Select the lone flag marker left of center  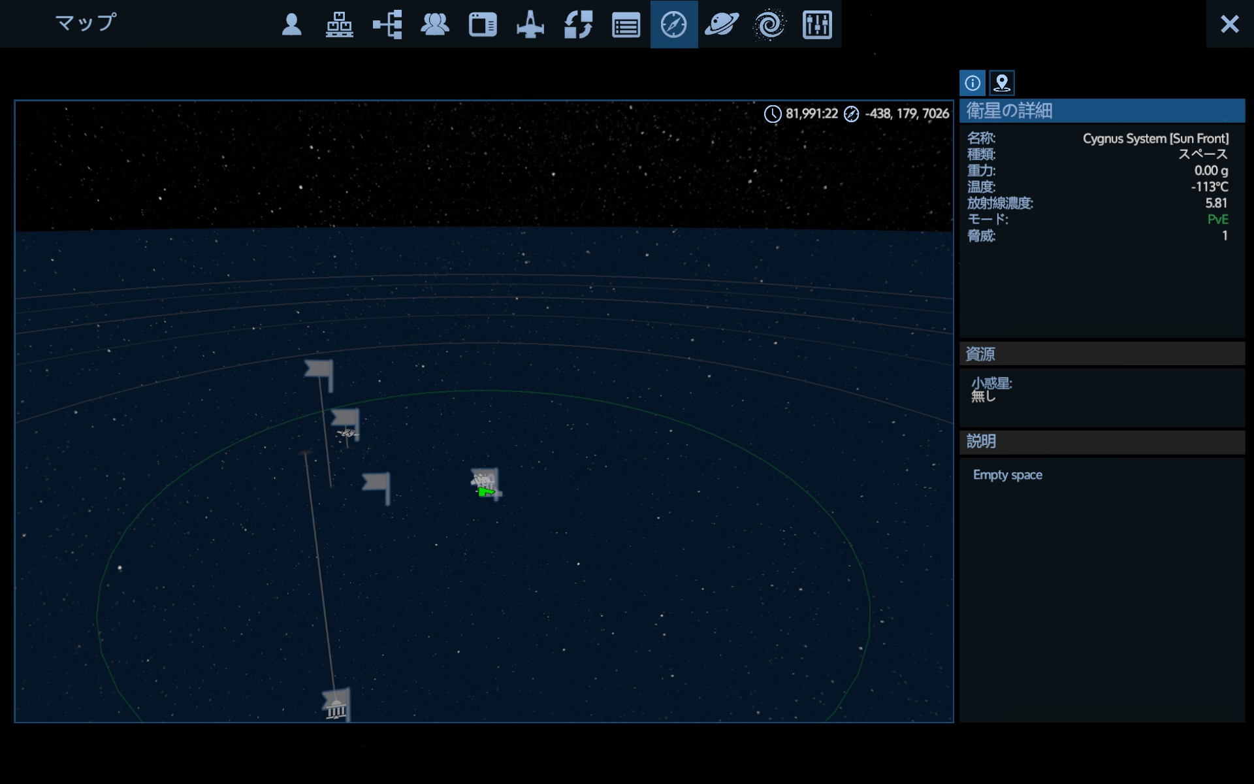pos(377,488)
